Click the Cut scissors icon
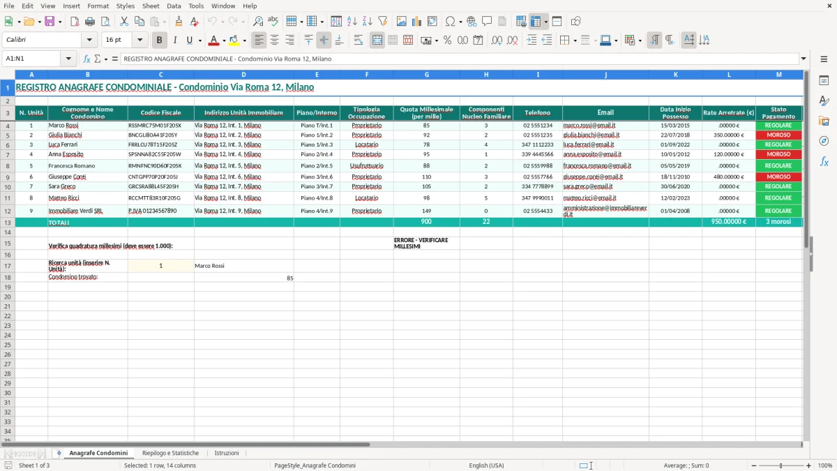 pos(124,22)
